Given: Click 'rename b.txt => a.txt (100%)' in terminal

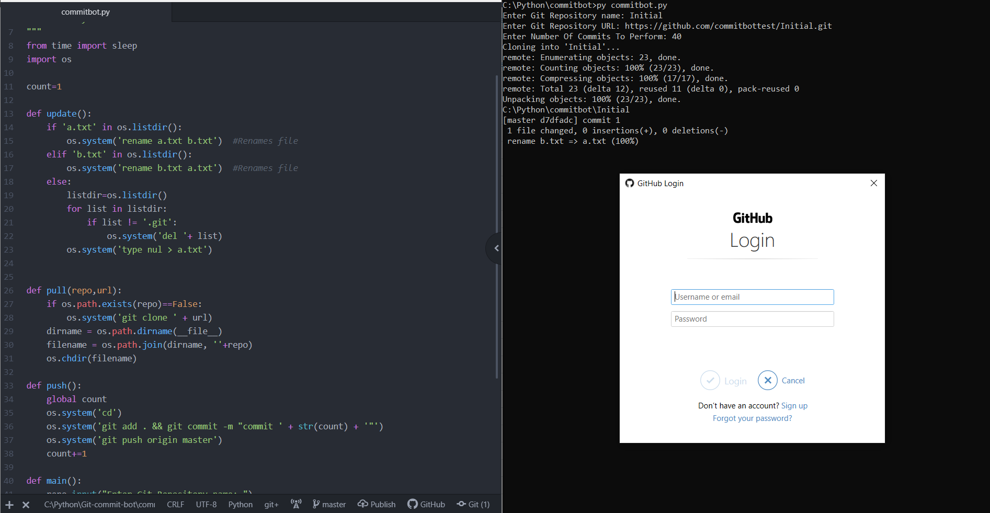Looking at the screenshot, I should [573, 141].
